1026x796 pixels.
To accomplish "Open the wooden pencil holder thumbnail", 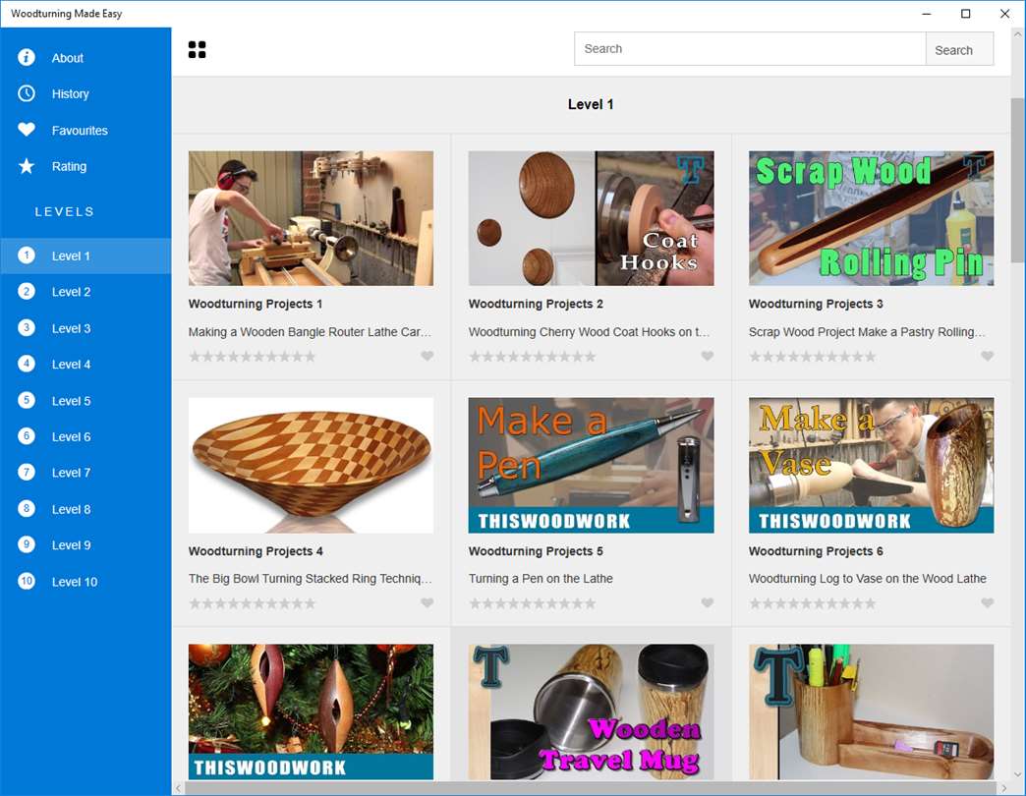I will [871, 711].
